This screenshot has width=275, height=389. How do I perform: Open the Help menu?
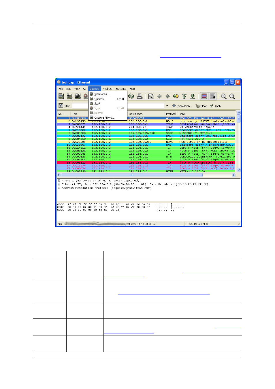(132, 89)
